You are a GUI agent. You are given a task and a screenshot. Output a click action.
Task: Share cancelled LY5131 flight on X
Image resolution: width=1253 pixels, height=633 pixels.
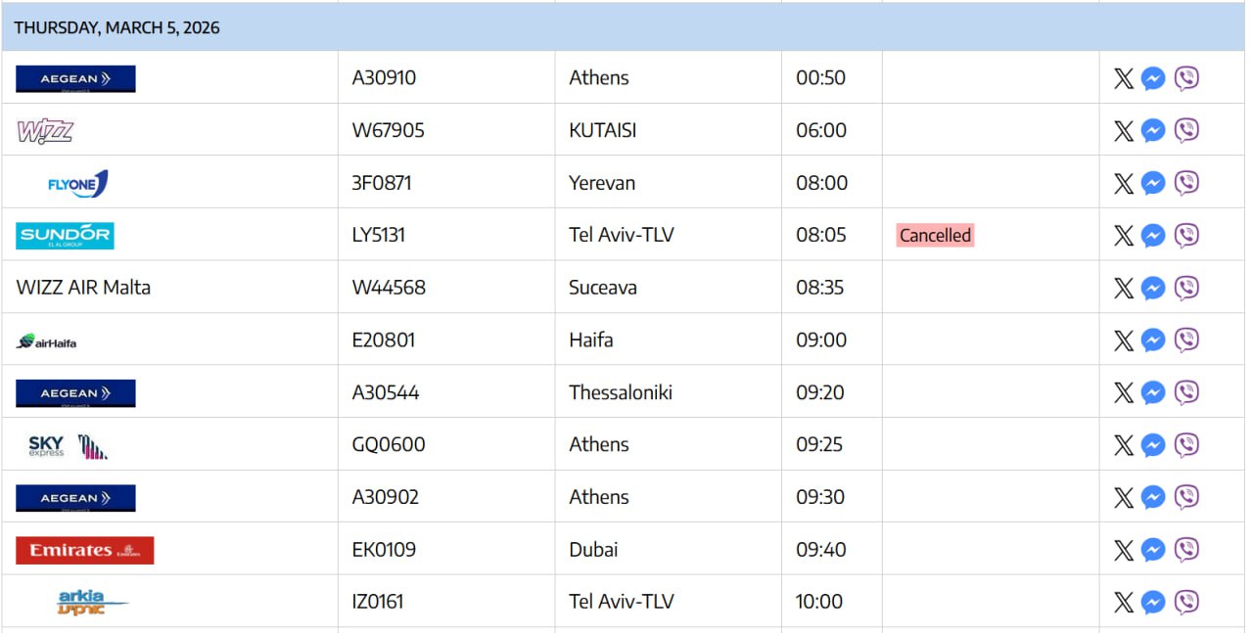1124,236
